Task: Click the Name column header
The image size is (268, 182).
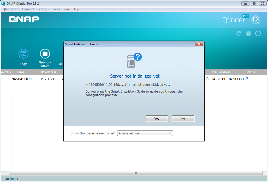Action: point(20,72)
